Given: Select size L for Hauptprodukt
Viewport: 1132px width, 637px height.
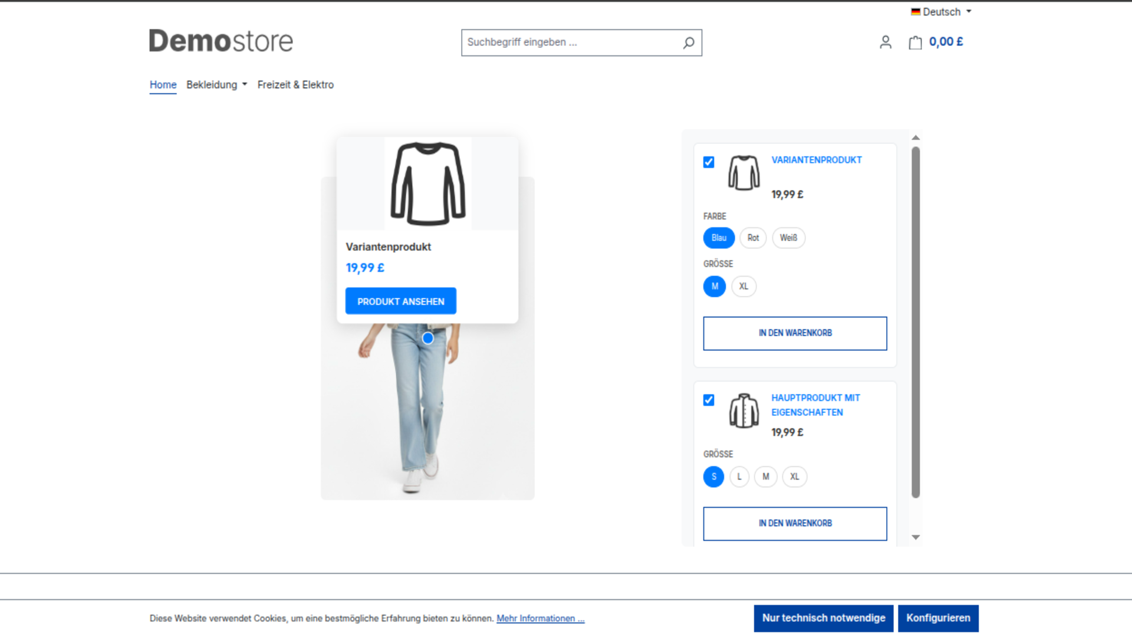Looking at the screenshot, I should click(x=739, y=477).
